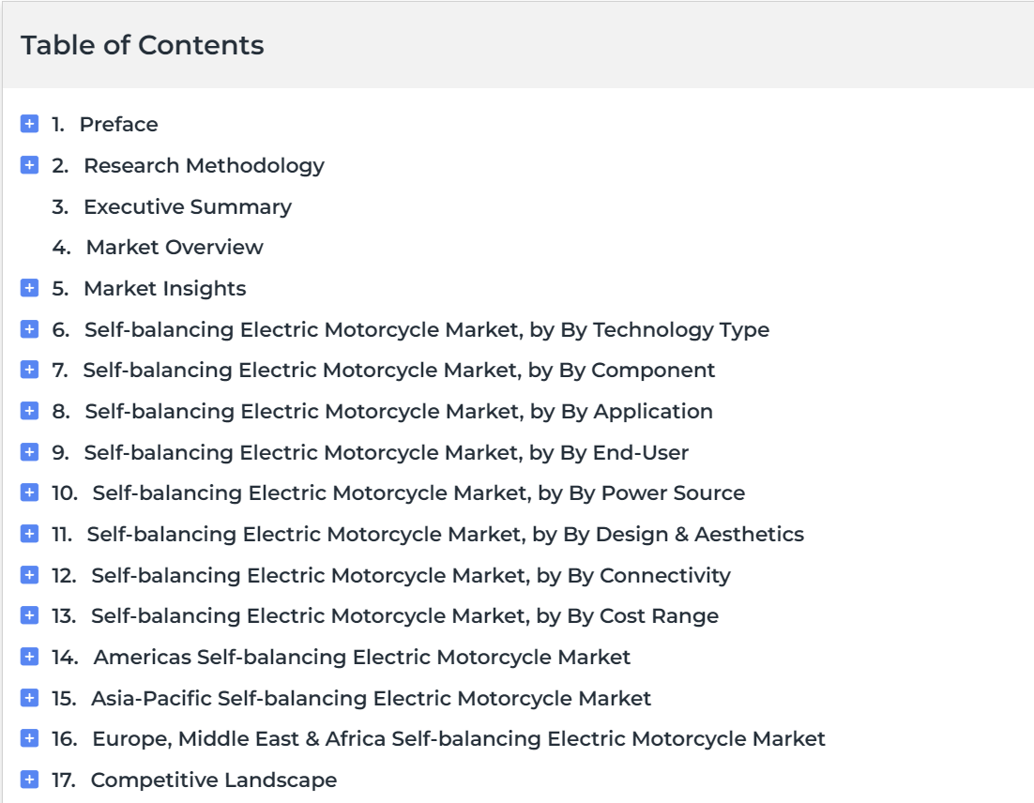Expand Competitive Landscape plus icon
This screenshot has width=1034, height=803.
coord(30,780)
